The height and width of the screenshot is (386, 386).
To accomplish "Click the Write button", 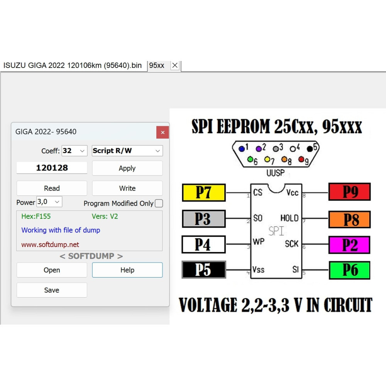I will pyautogui.click(x=127, y=188).
